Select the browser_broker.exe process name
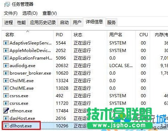168x131 pixels. coord(30,73)
